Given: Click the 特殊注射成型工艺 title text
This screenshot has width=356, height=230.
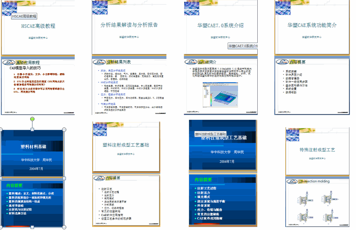Looking at the screenshot, I should pos(317,150).
